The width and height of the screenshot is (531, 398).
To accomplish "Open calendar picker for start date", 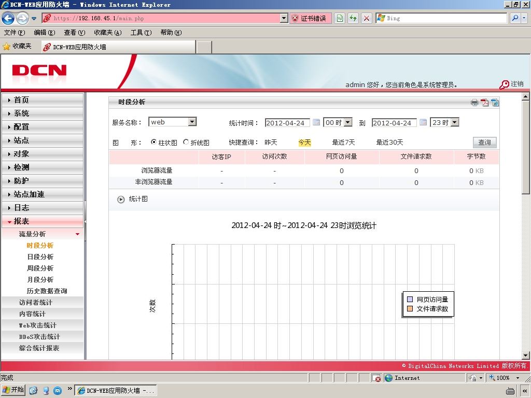I will coord(316,122).
